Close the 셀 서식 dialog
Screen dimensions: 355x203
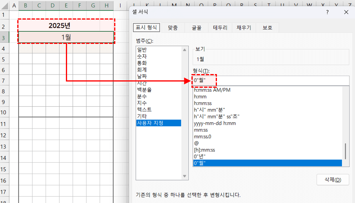point(346,12)
